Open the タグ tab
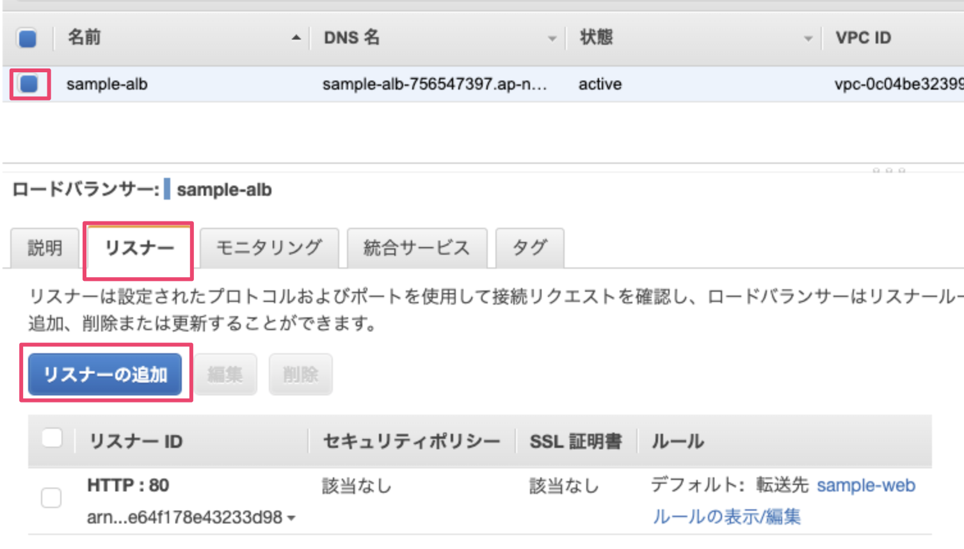Image resolution: width=964 pixels, height=549 pixels. point(529,248)
